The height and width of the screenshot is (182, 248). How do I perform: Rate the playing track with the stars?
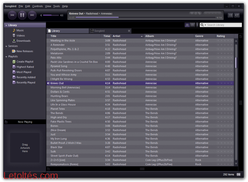213,13
